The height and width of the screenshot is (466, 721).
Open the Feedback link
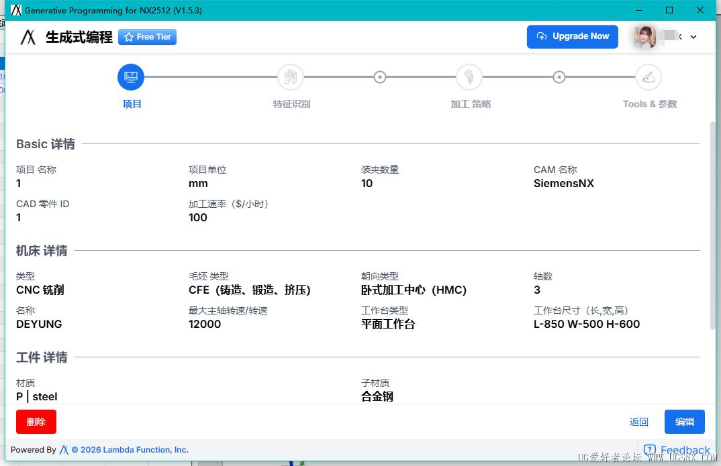pyautogui.click(x=685, y=450)
